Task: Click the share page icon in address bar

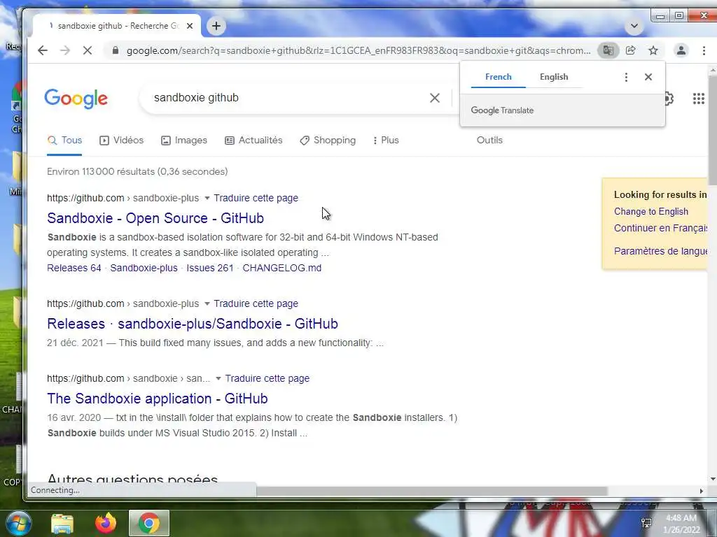Action: point(631,50)
